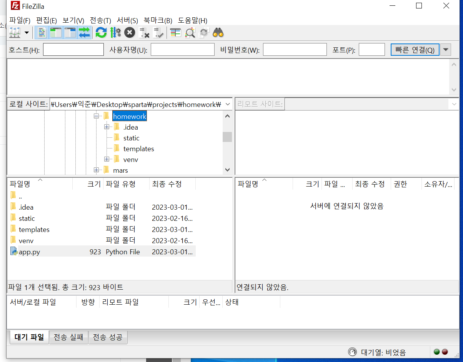
Task: Open the 전송(T) menu
Action: click(x=100, y=20)
